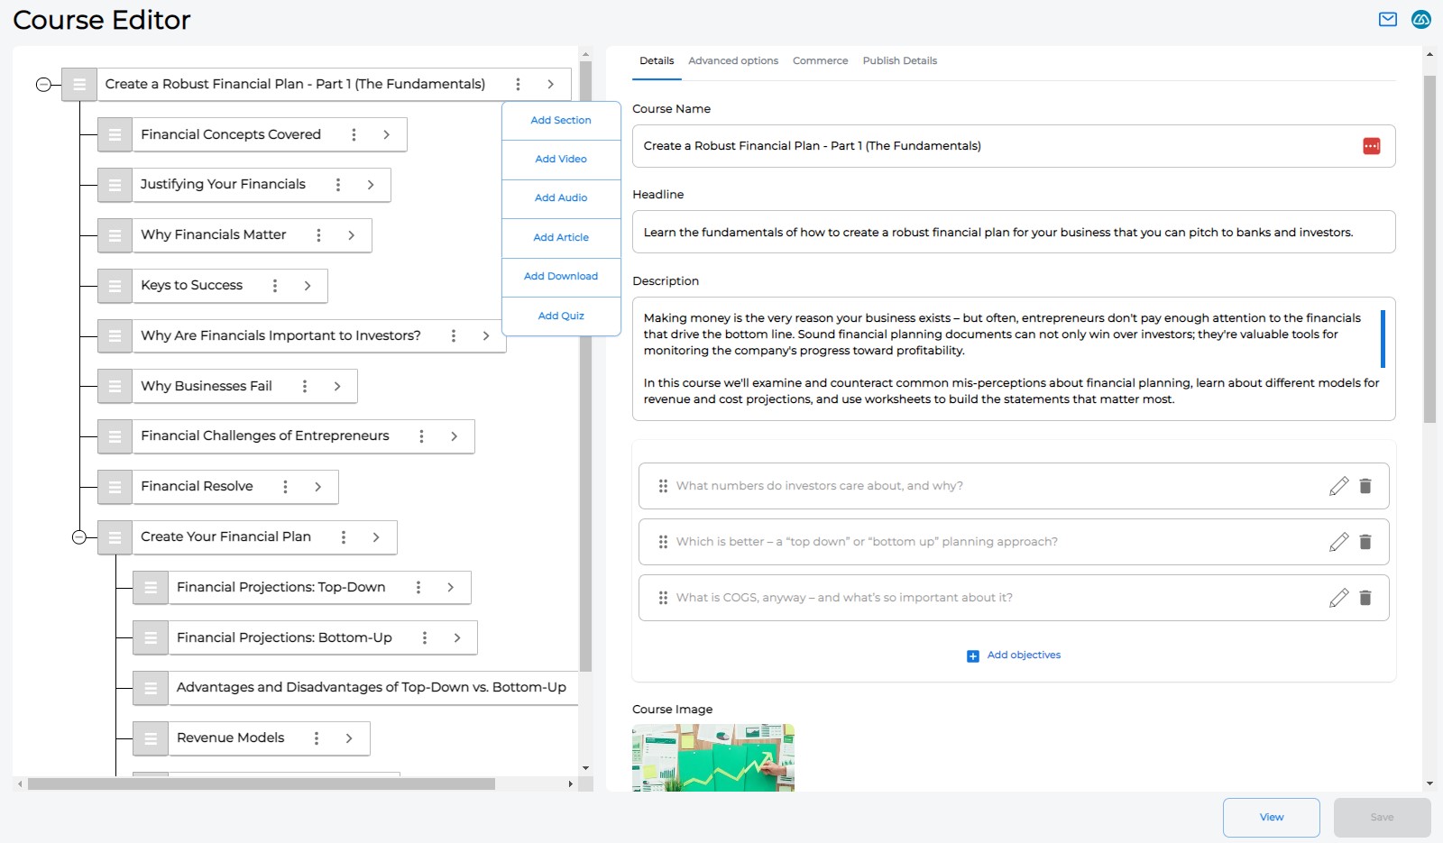Expand Justifying Your Financials with its chevron

coord(371,184)
